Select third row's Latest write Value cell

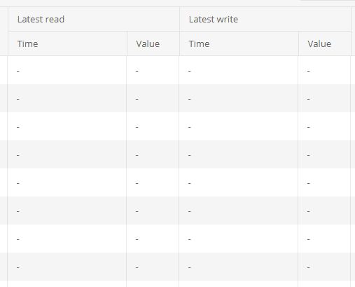pos(324,126)
